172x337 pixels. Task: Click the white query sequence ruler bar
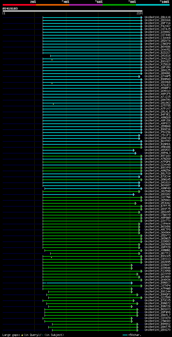pos(72,11)
